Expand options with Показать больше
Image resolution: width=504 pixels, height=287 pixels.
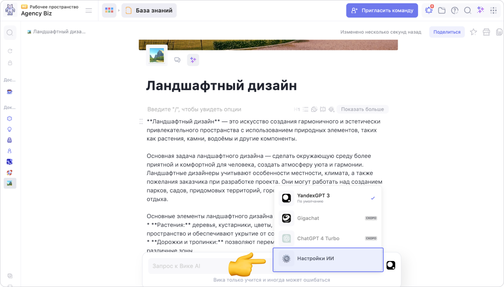coord(362,109)
